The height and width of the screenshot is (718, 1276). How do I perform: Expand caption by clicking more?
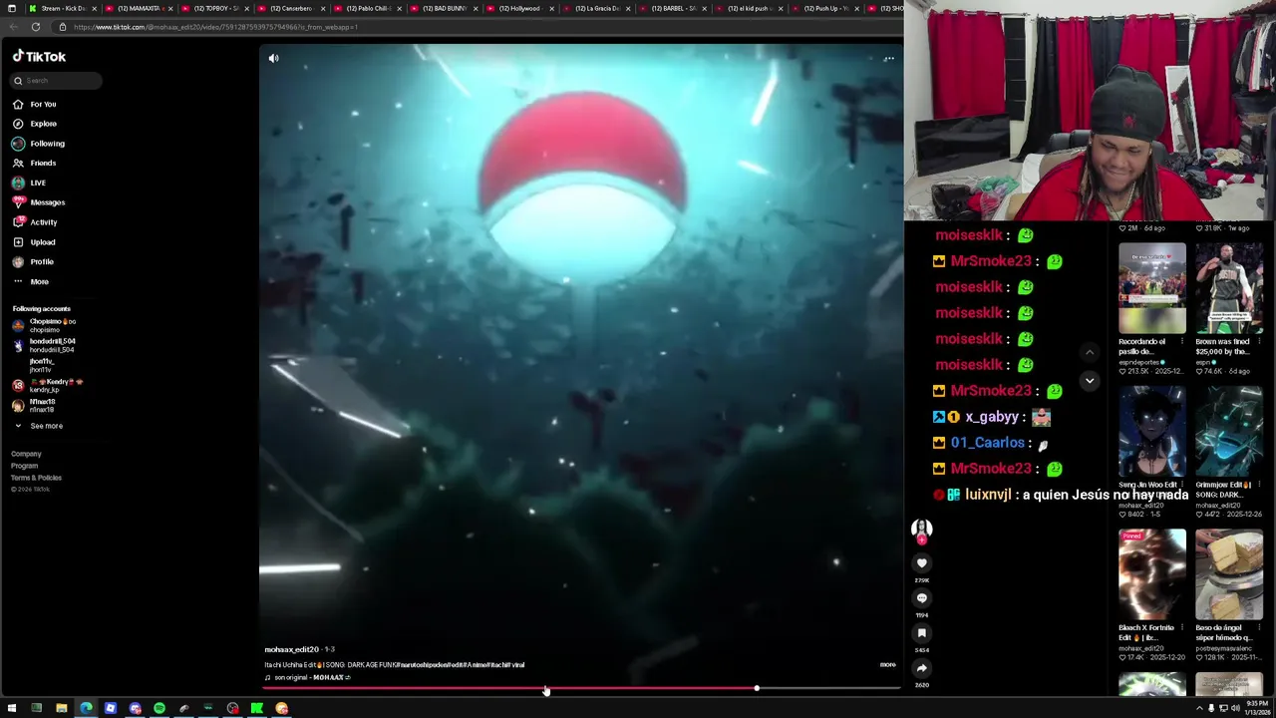pyautogui.click(x=887, y=664)
